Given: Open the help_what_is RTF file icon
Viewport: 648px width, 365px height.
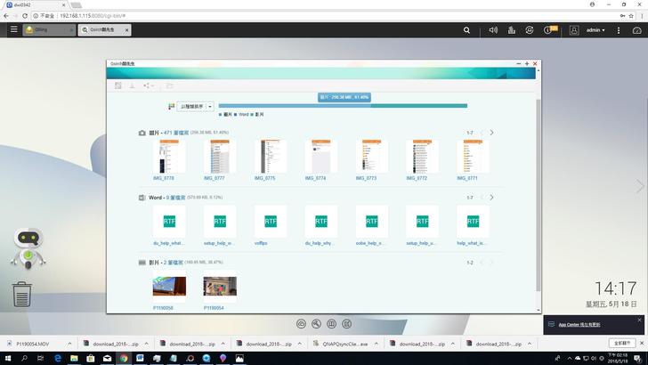Looking at the screenshot, I should [473, 222].
